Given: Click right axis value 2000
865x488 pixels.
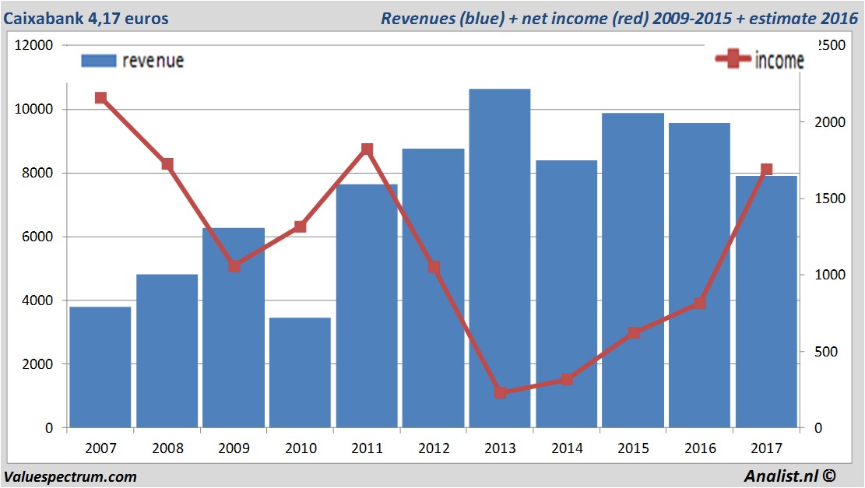Looking at the screenshot, I should coord(830,122).
